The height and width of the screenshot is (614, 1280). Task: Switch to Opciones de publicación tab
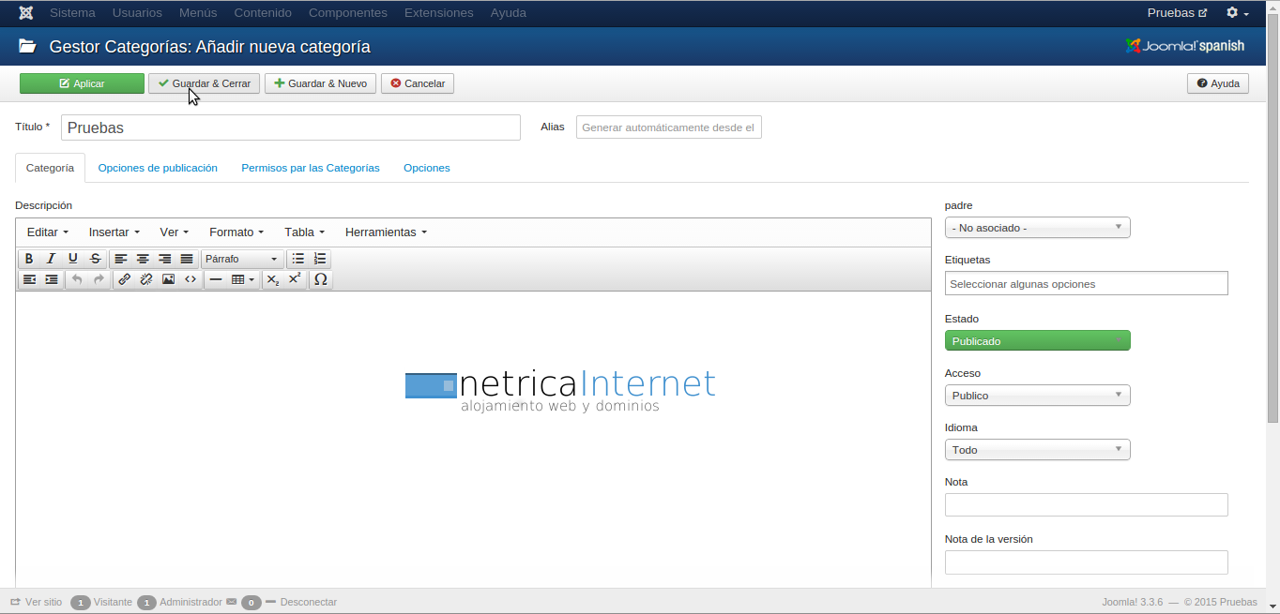tap(158, 168)
